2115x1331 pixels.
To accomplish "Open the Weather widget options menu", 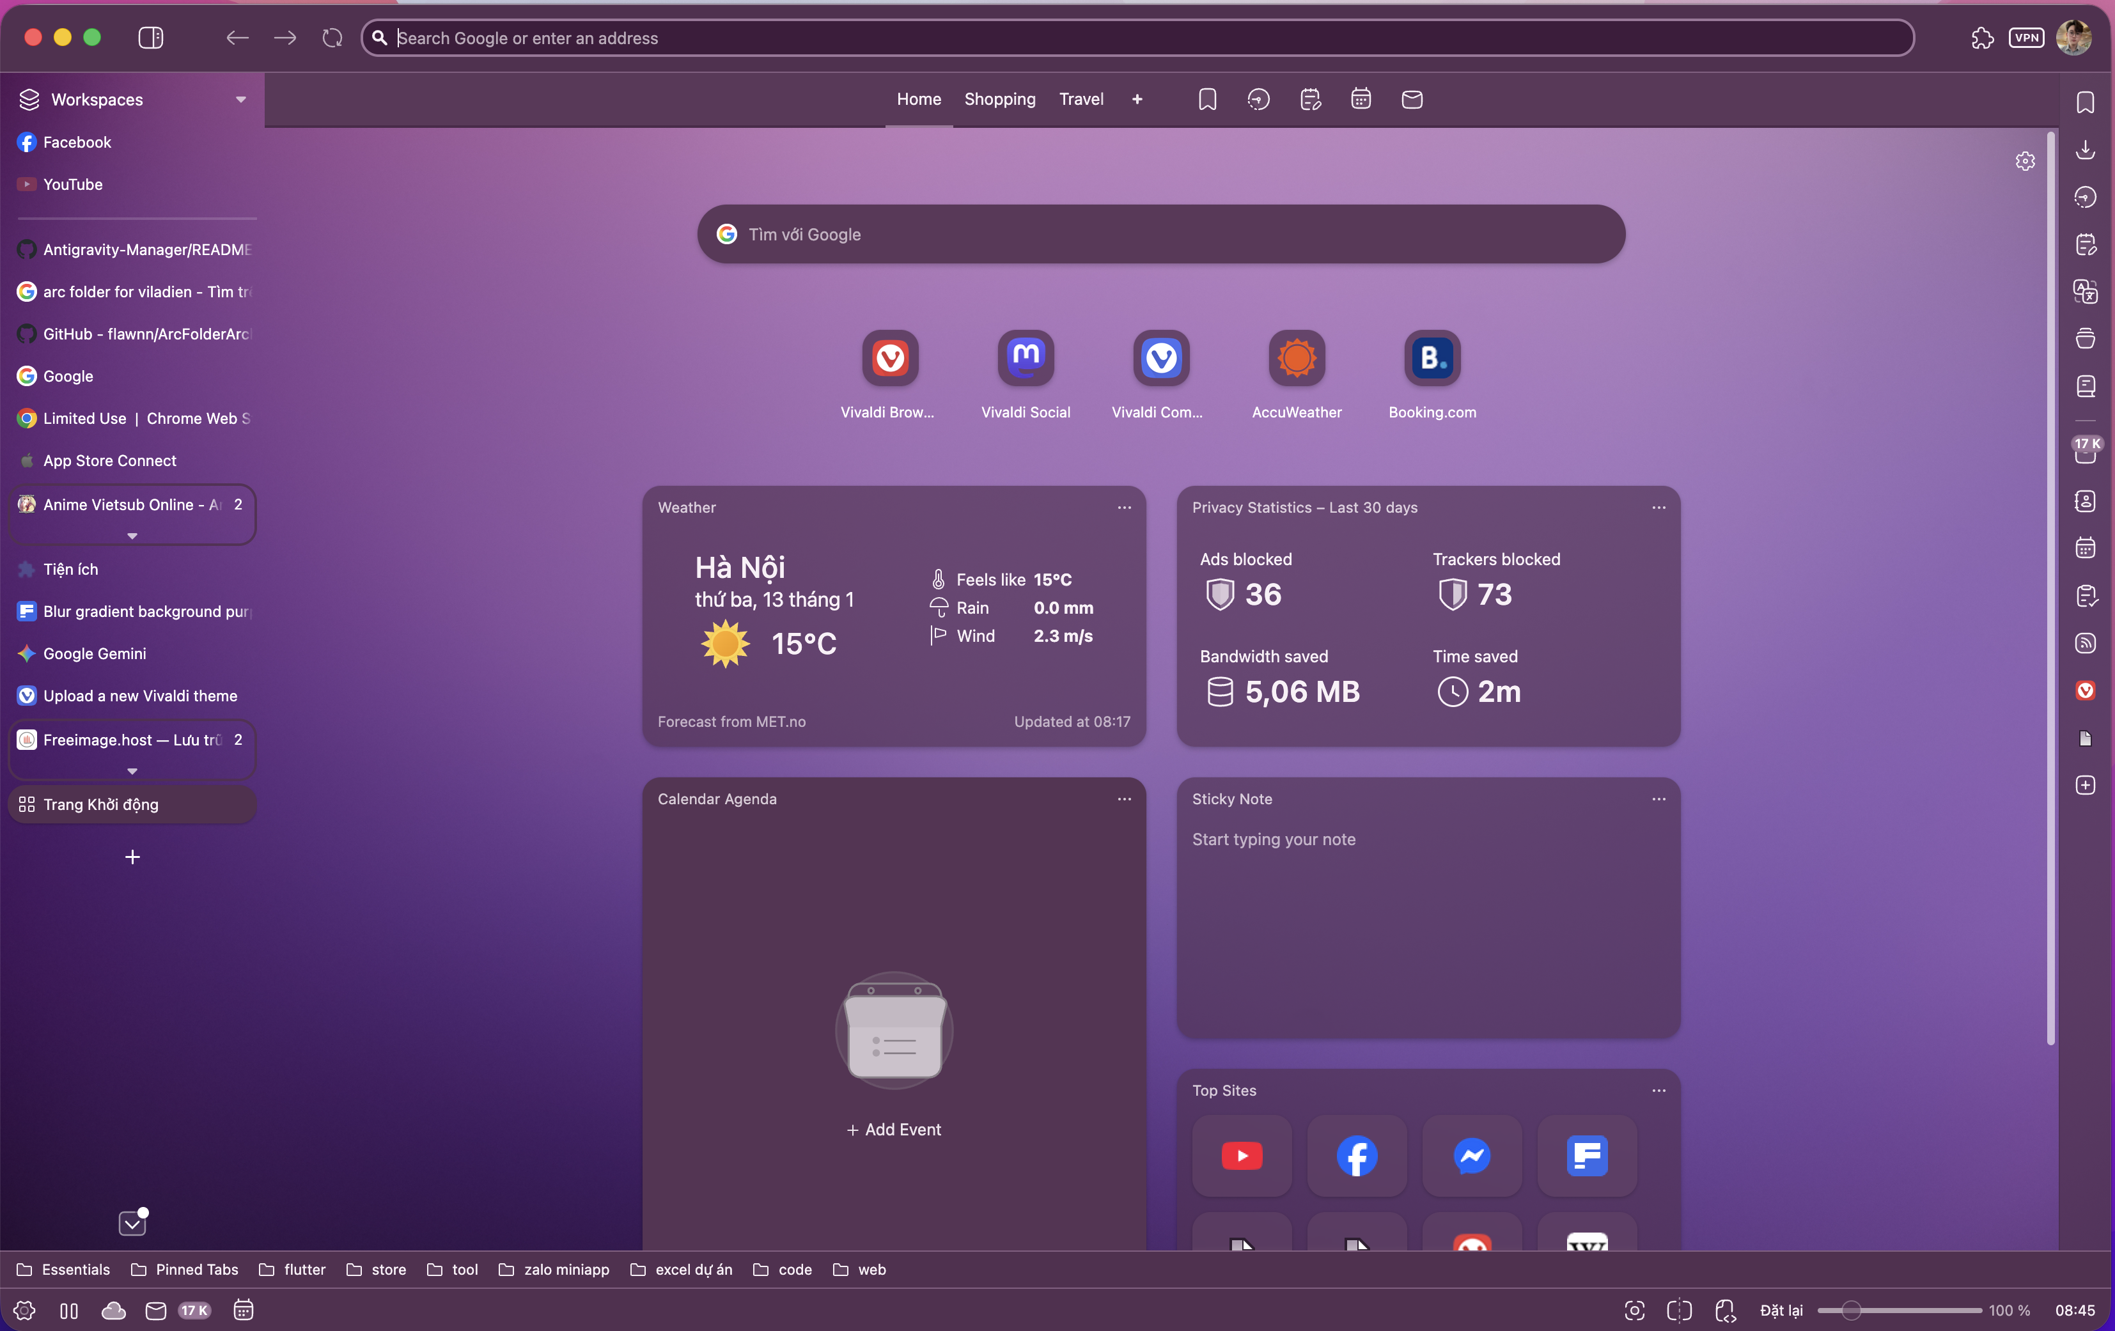I will pos(1124,508).
